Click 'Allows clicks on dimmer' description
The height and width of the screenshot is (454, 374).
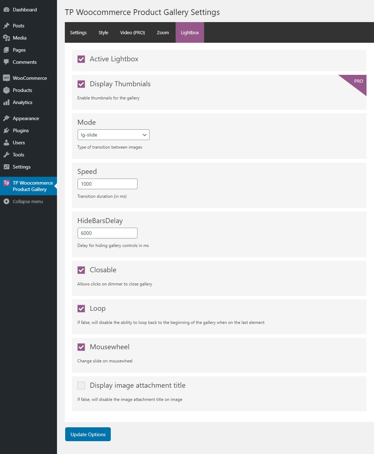click(x=115, y=284)
